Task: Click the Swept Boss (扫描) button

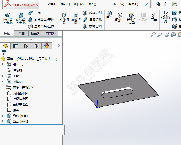Action: coord(34,13)
